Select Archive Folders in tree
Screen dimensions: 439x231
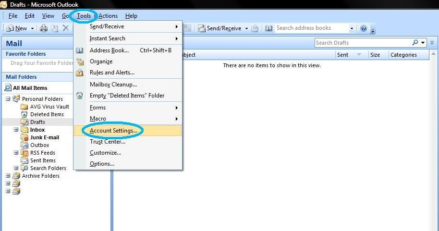pos(41,176)
